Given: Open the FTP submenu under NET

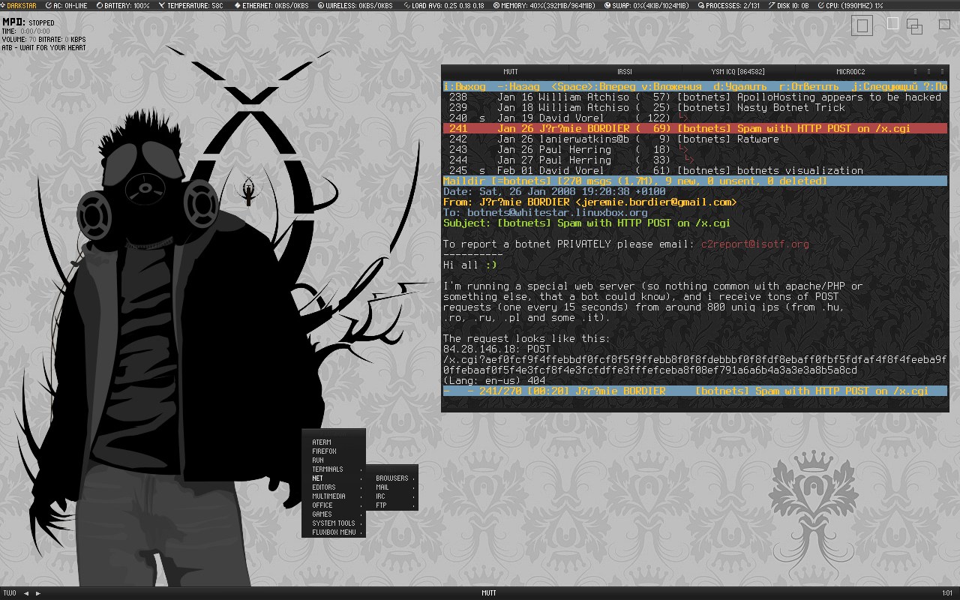Looking at the screenshot, I should coord(392,505).
